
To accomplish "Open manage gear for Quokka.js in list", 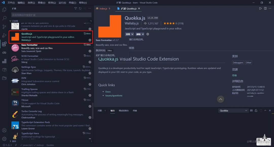I will [x=90, y=40].
